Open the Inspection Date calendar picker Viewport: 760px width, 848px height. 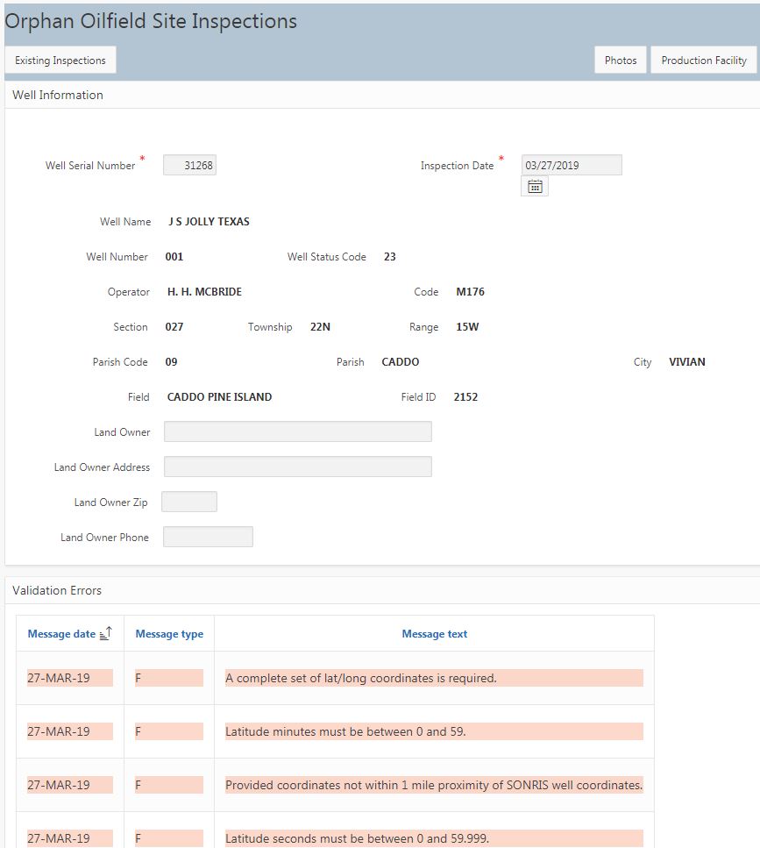click(x=535, y=186)
